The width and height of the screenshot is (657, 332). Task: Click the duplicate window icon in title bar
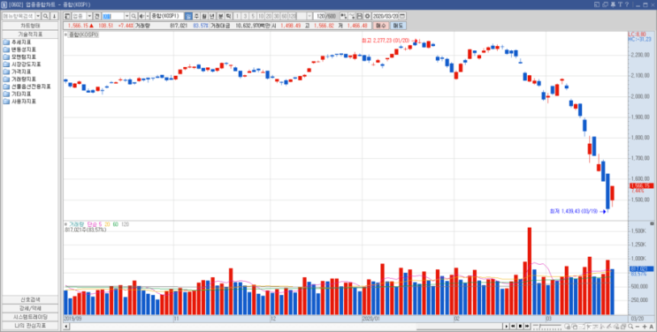(605, 4)
